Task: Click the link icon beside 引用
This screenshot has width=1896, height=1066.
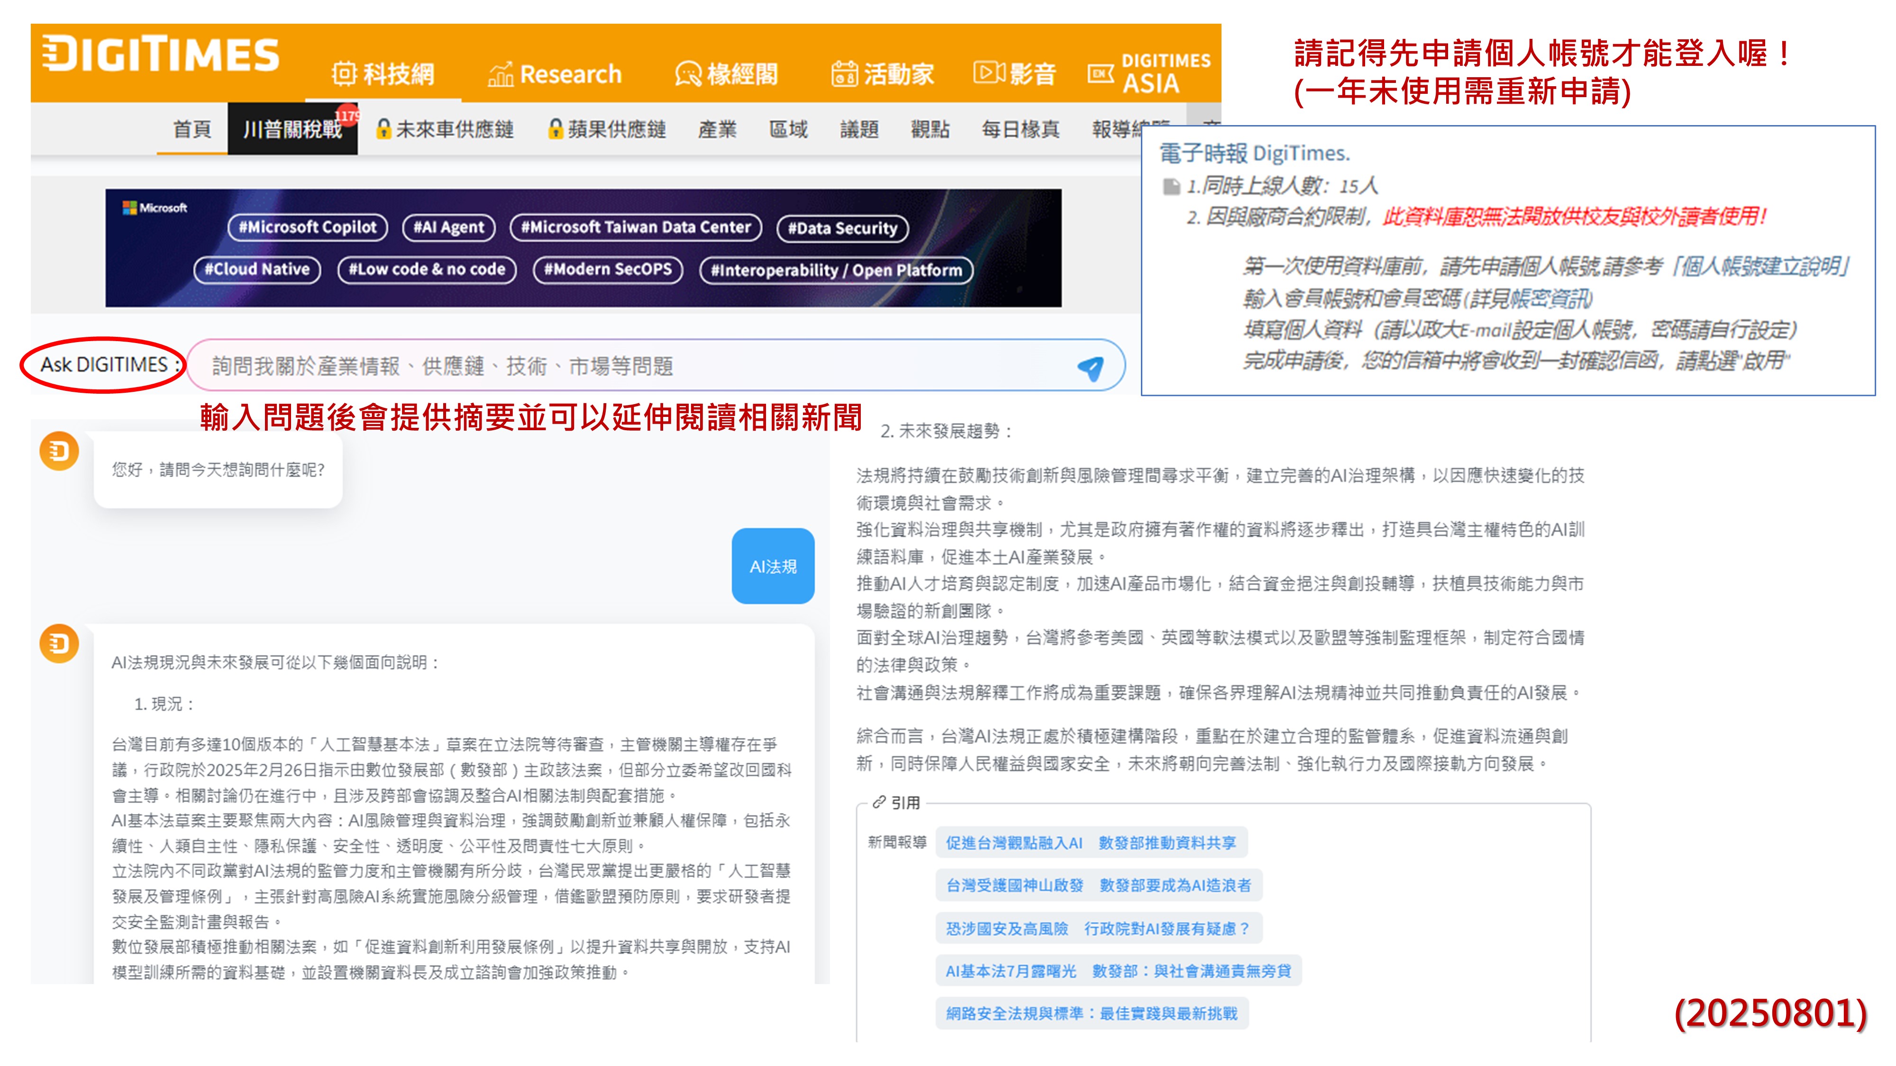Action: pyautogui.click(x=878, y=802)
